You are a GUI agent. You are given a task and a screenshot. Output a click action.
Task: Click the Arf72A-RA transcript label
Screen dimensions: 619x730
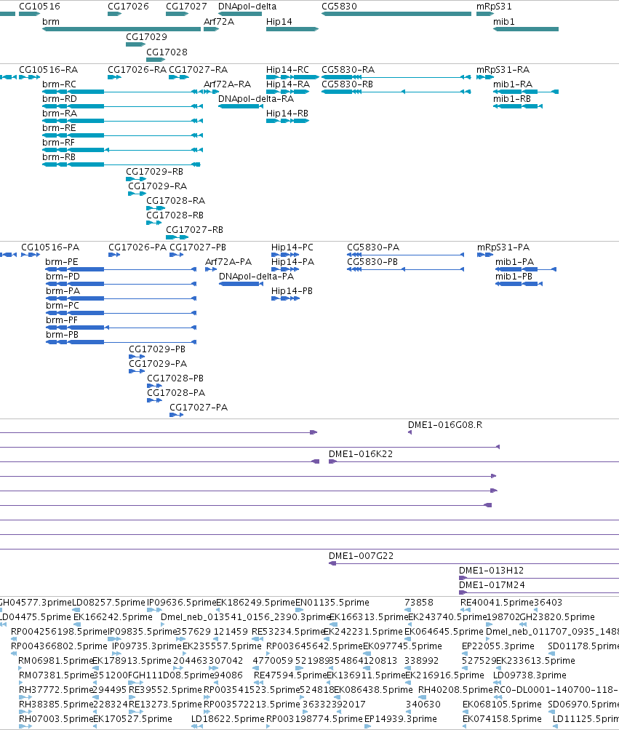[x=227, y=84]
